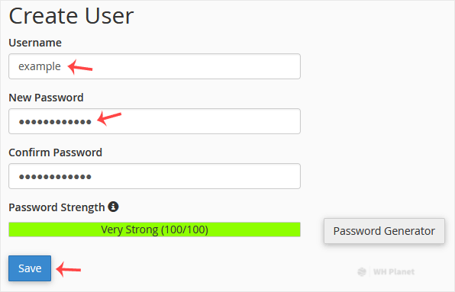This screenshot has height=292, width=455.
Task: Click the WH Planet globe logo
Action: pos(362,271)
